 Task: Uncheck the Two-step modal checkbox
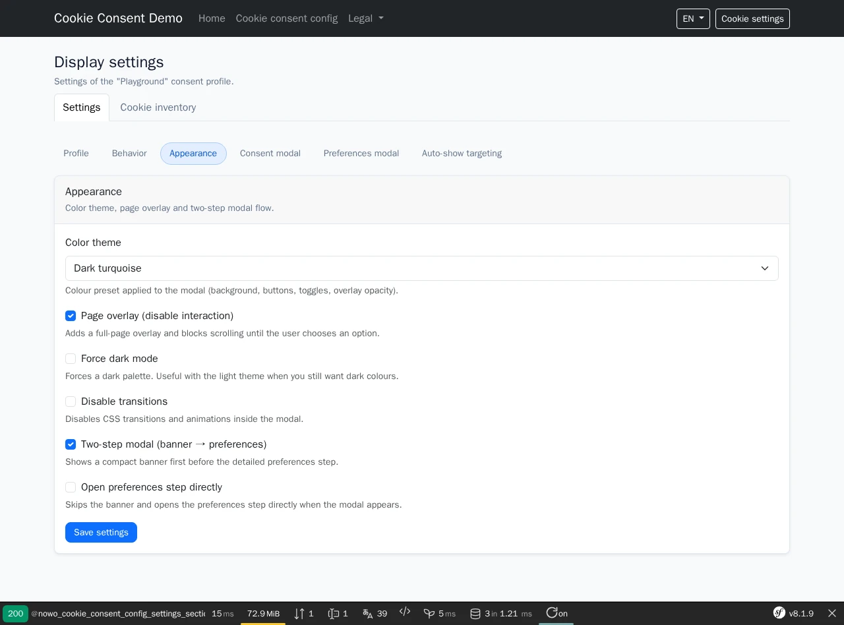71,444
